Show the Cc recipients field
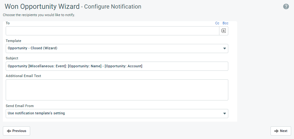Screen dimensions: 294x139 217,23
